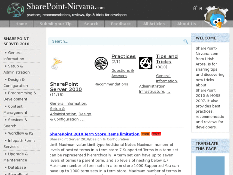This screenshot has width=233, height=175.
Task: Open the About Us menu item
Action: point(187,24)
